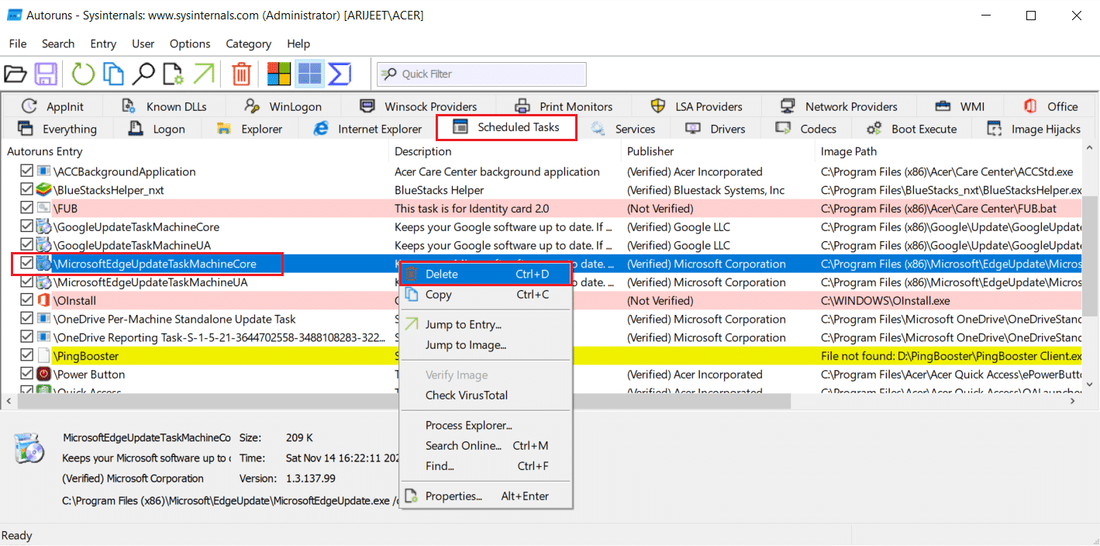Click the magnifier Find icon in the toolbar

click(143, 74)
